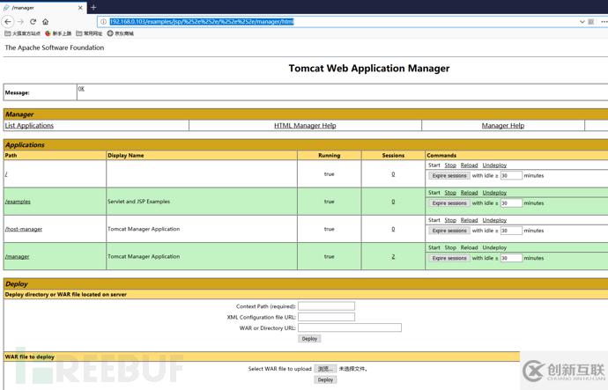Open the third bookmarks folder on toolbar
This screenshot has height=390, width=608.
pyautogui.click(x=89, y=33)
